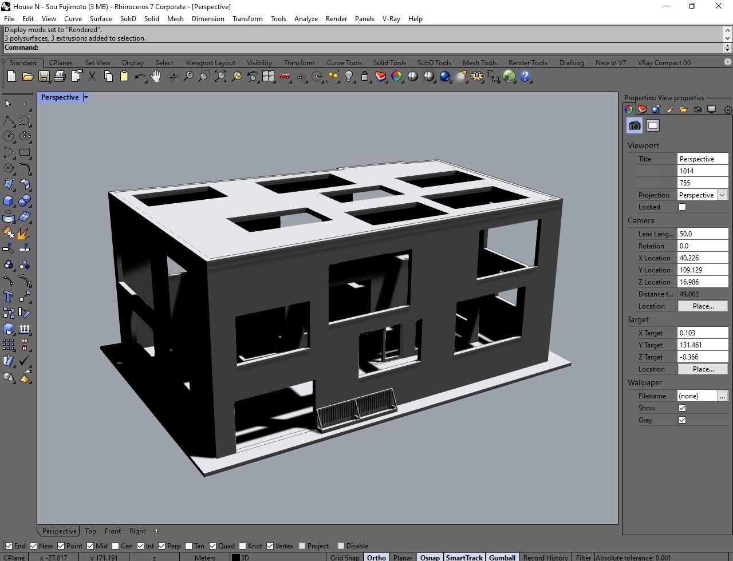Click the layer color swatch in status bar
This screenshot has width=733, height=561.
point(236,558)
